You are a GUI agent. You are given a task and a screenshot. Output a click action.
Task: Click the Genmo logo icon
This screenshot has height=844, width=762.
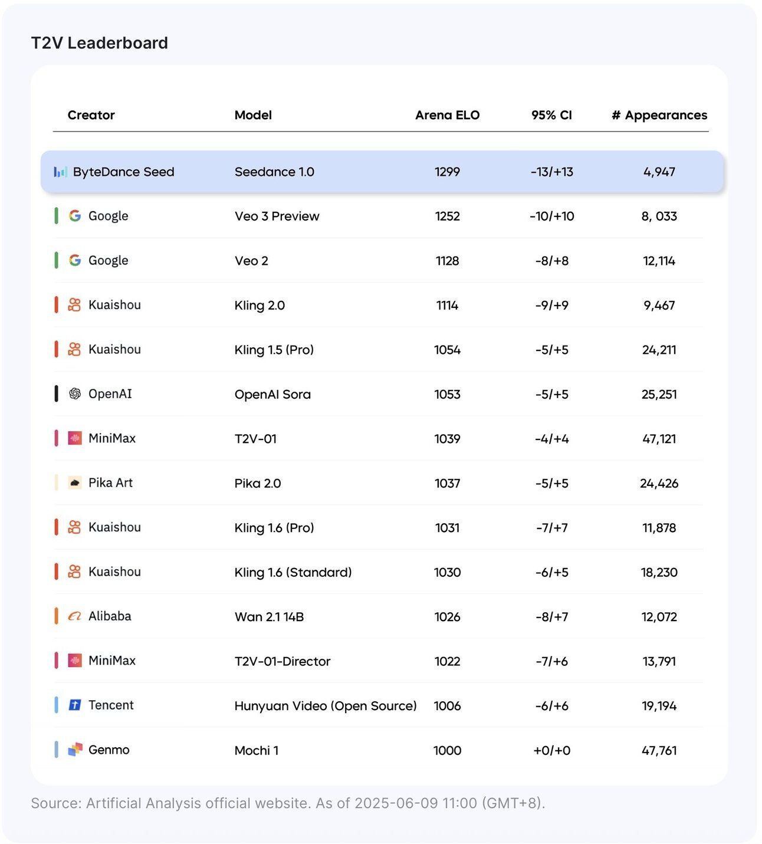75,750
